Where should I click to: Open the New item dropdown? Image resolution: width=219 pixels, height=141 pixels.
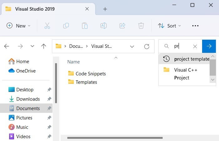click(18, 26)
